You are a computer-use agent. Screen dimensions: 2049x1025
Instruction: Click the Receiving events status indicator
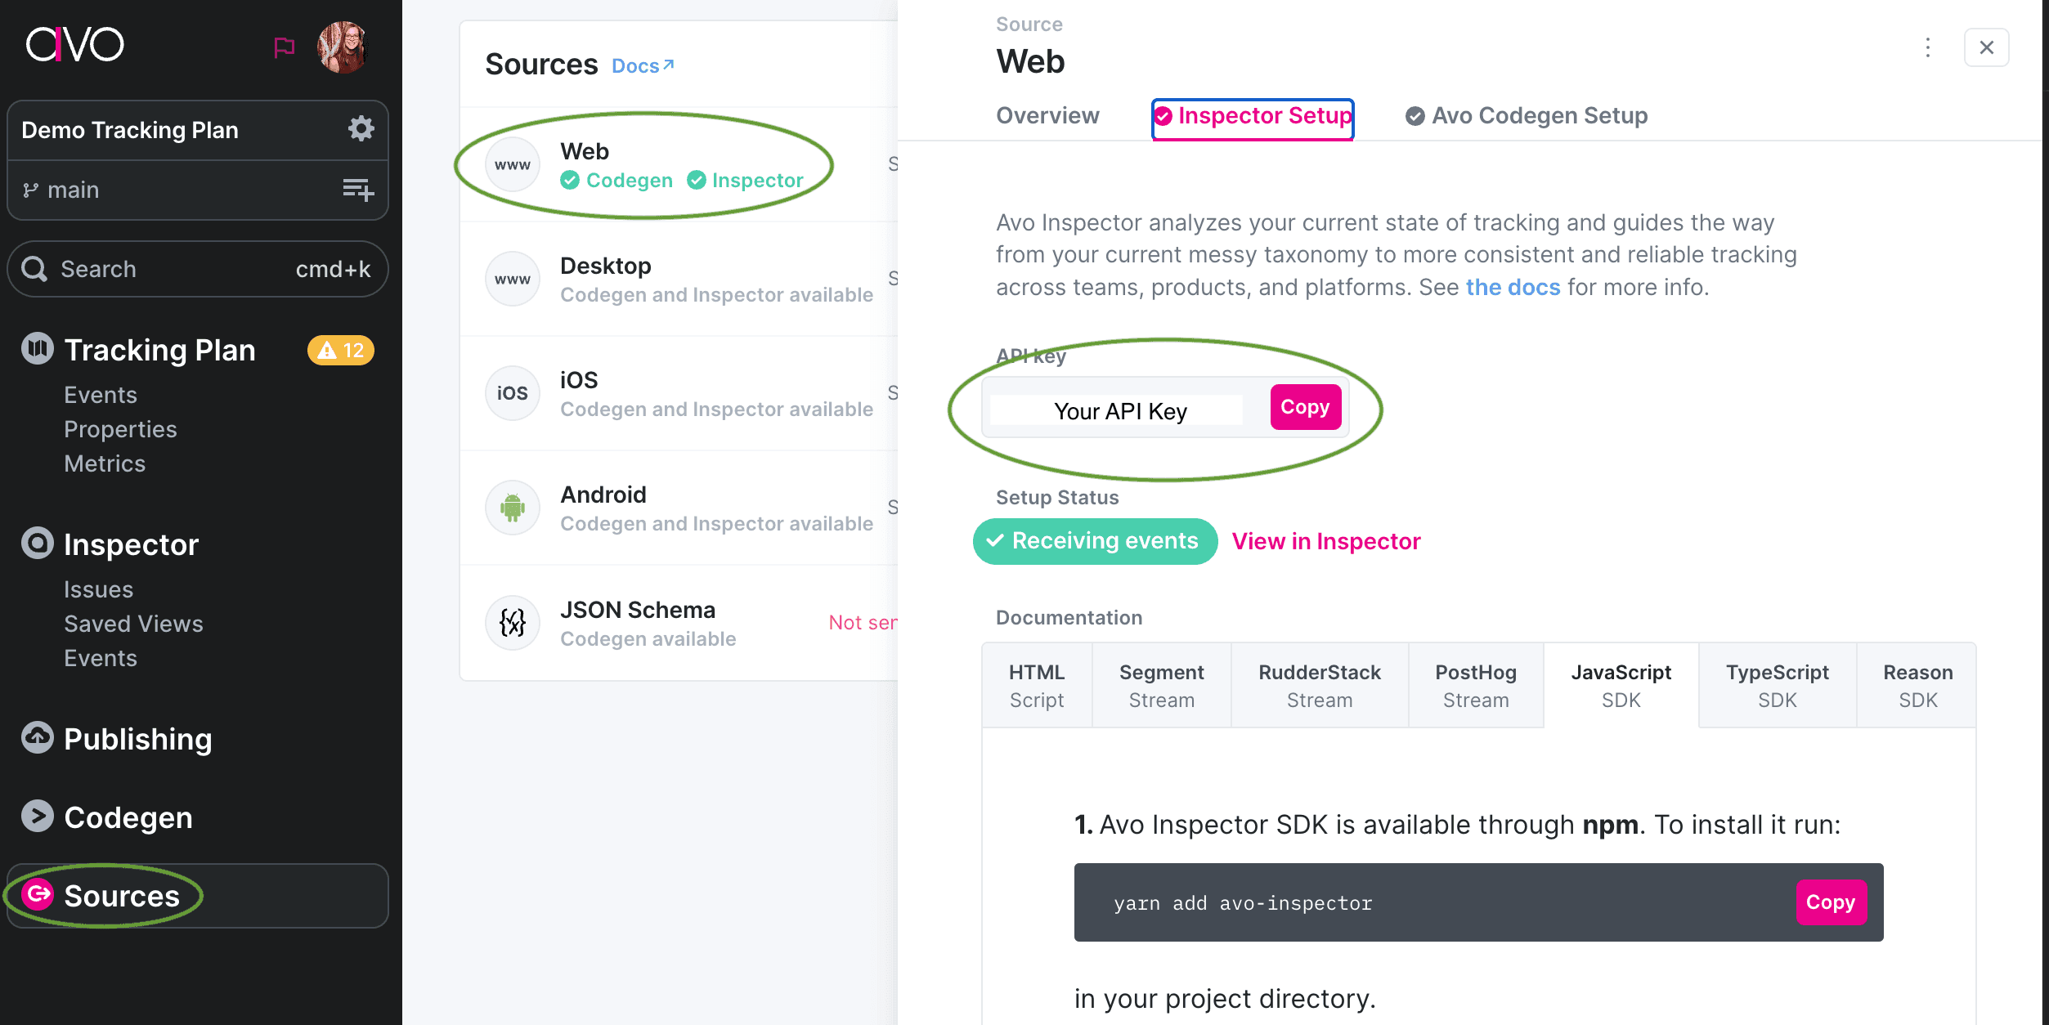1095,540
